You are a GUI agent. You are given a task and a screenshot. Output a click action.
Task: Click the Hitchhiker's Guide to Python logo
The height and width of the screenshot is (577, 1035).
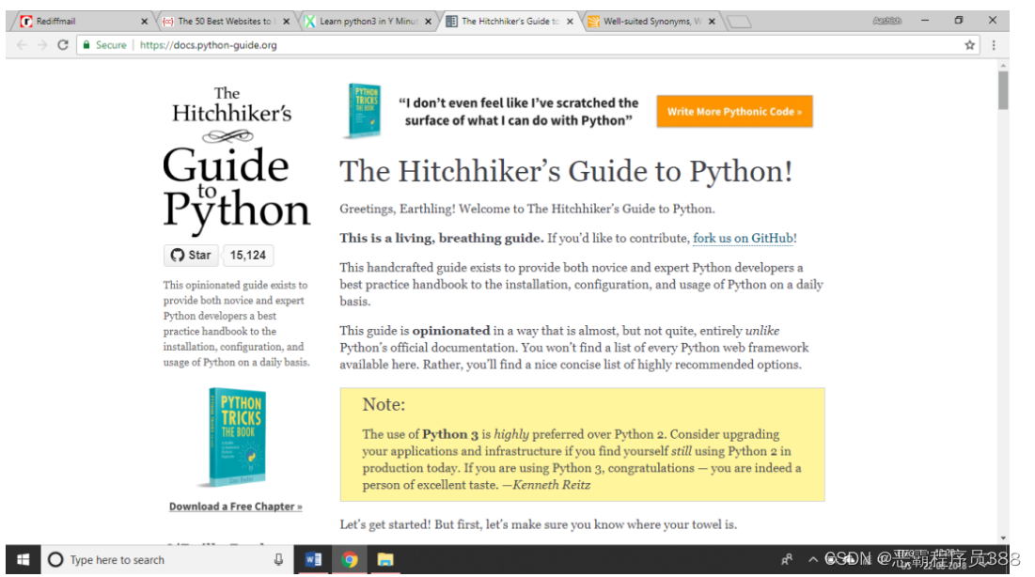coord(236,160)
